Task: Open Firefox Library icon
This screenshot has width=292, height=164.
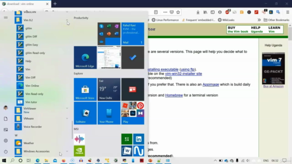Action: coord(205,12)
